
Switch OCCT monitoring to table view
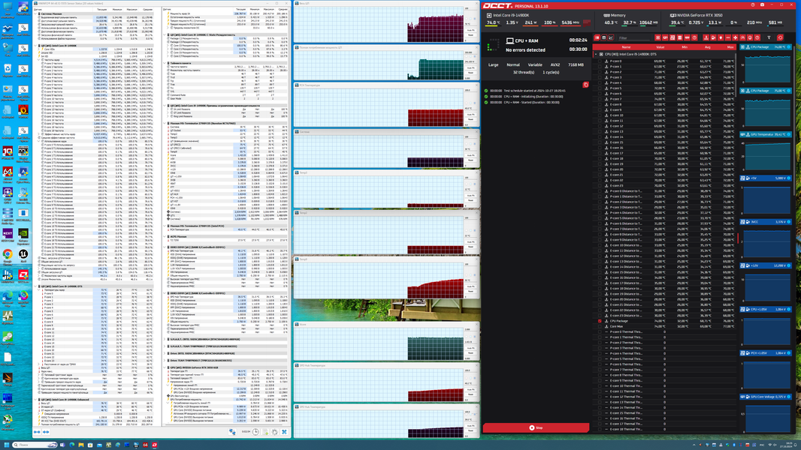604,37
